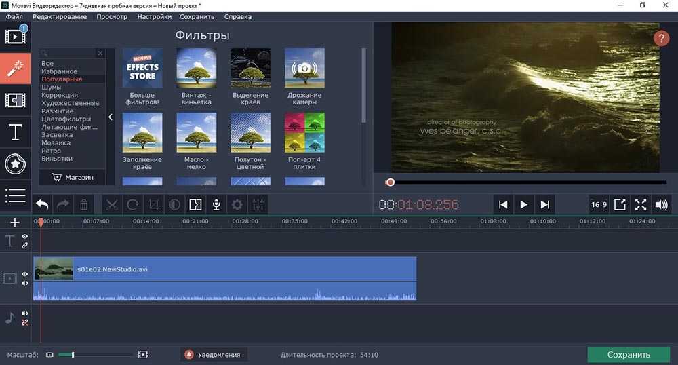The height and width of the screenshot is (365, 678).
Task: Open color adjustment tool icon
Action: [174, 204]
